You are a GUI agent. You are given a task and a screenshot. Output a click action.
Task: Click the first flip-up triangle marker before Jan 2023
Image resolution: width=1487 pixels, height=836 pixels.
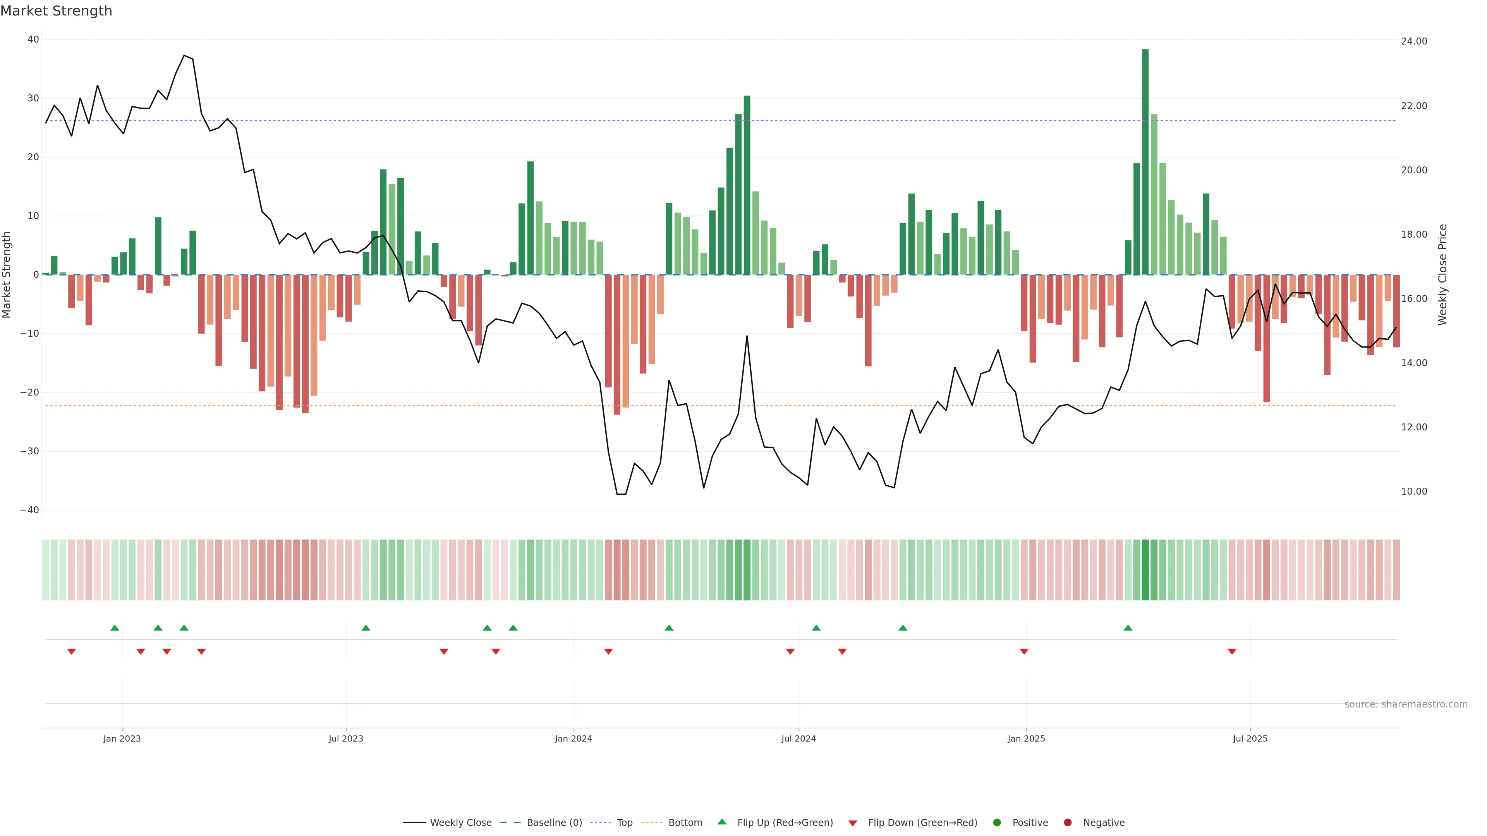(115, 628)
